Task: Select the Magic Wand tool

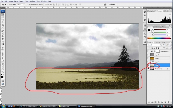Action: pos(3,22)
